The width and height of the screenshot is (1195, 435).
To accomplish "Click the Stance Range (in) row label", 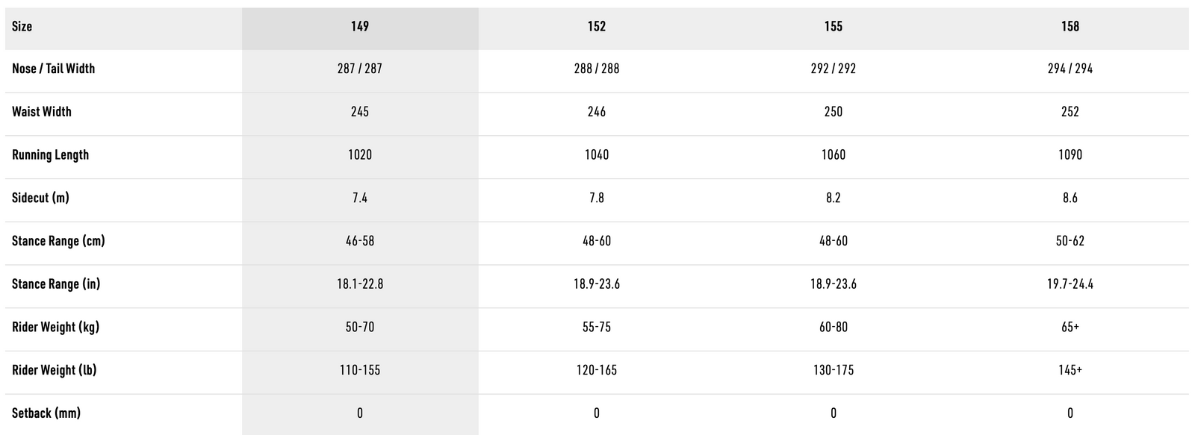I will 56,284.
